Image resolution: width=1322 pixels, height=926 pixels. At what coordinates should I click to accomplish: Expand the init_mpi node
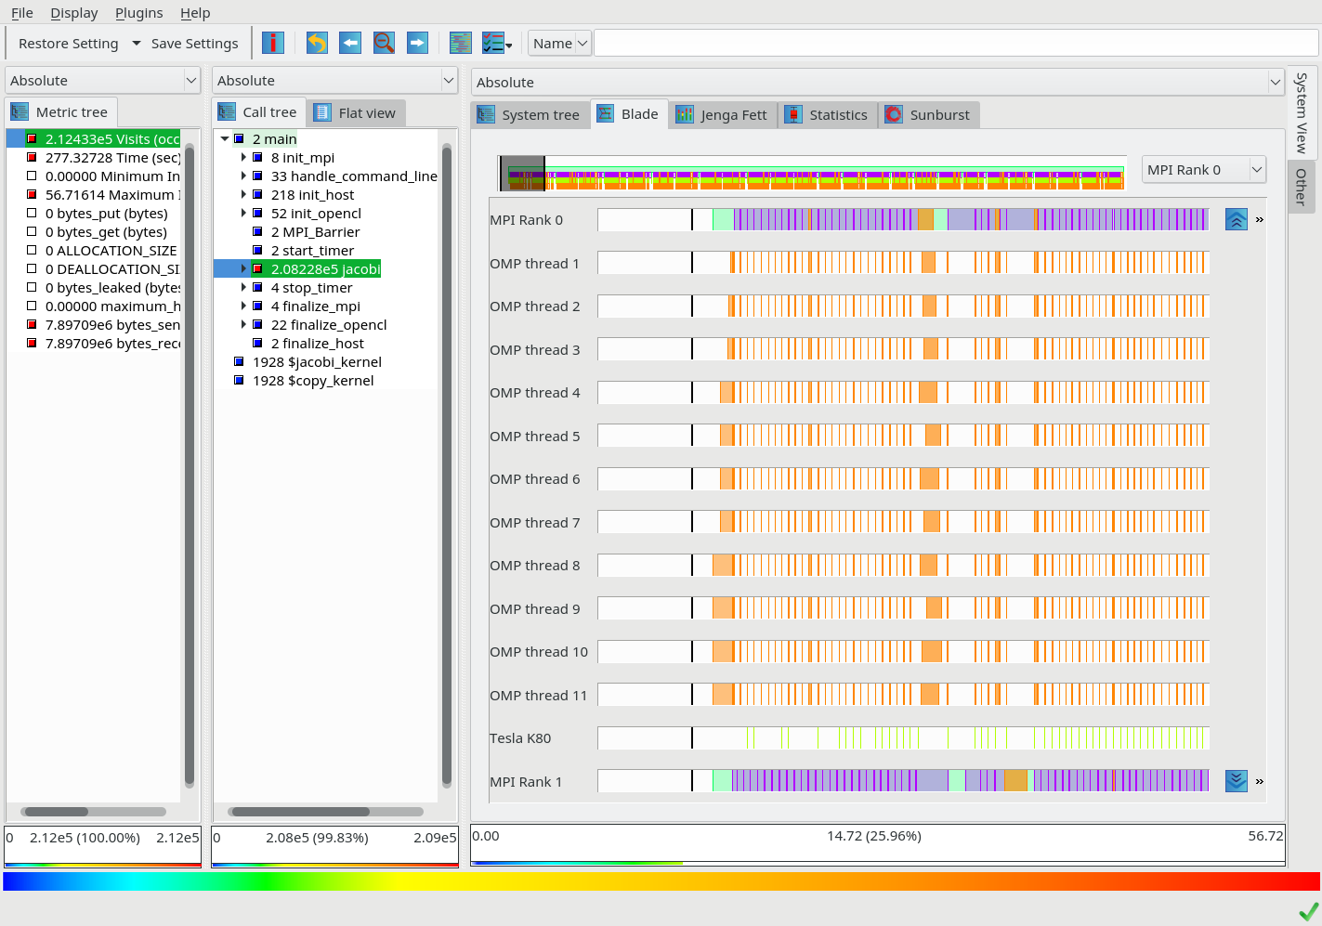click(x=243, y=157)
